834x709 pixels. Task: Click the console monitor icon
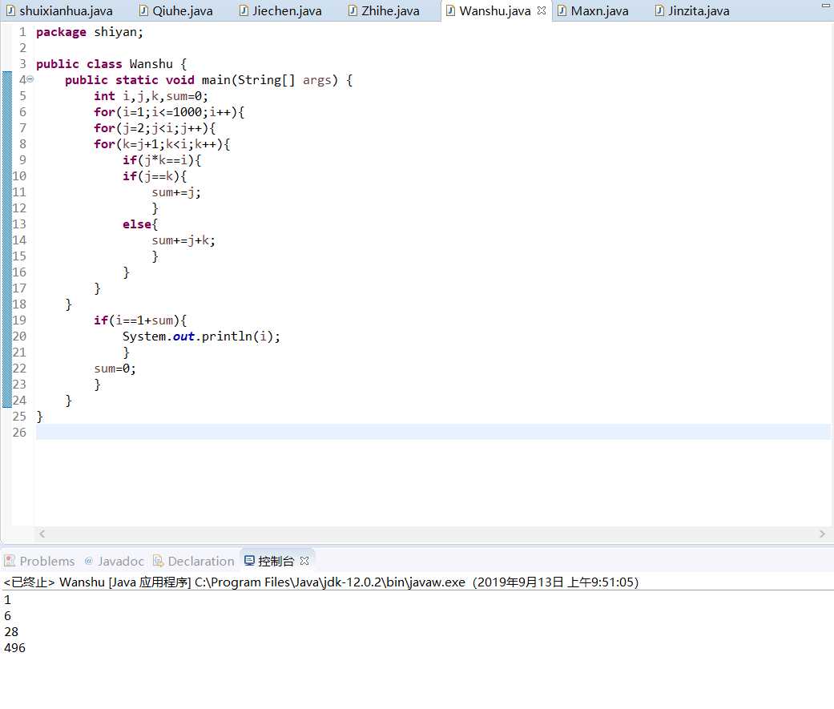249,560
